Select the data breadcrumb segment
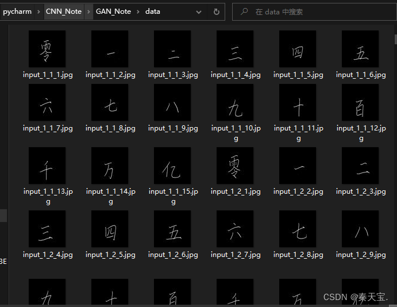This screenshot has width=397, height=307. (x=153, y=11)
